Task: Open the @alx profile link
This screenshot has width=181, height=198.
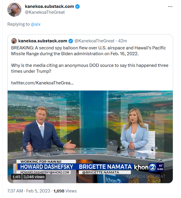Action: click(x=36, y=24)
